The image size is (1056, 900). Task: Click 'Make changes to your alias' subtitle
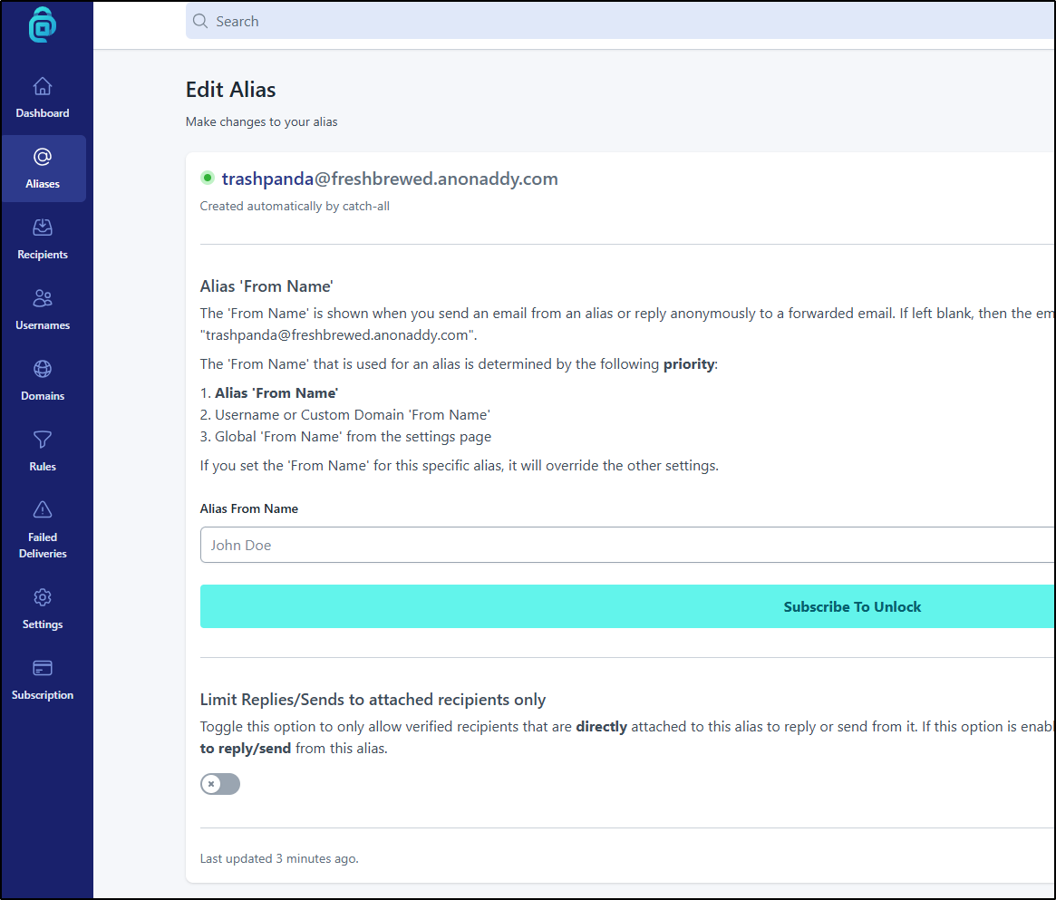click(261, 121)
